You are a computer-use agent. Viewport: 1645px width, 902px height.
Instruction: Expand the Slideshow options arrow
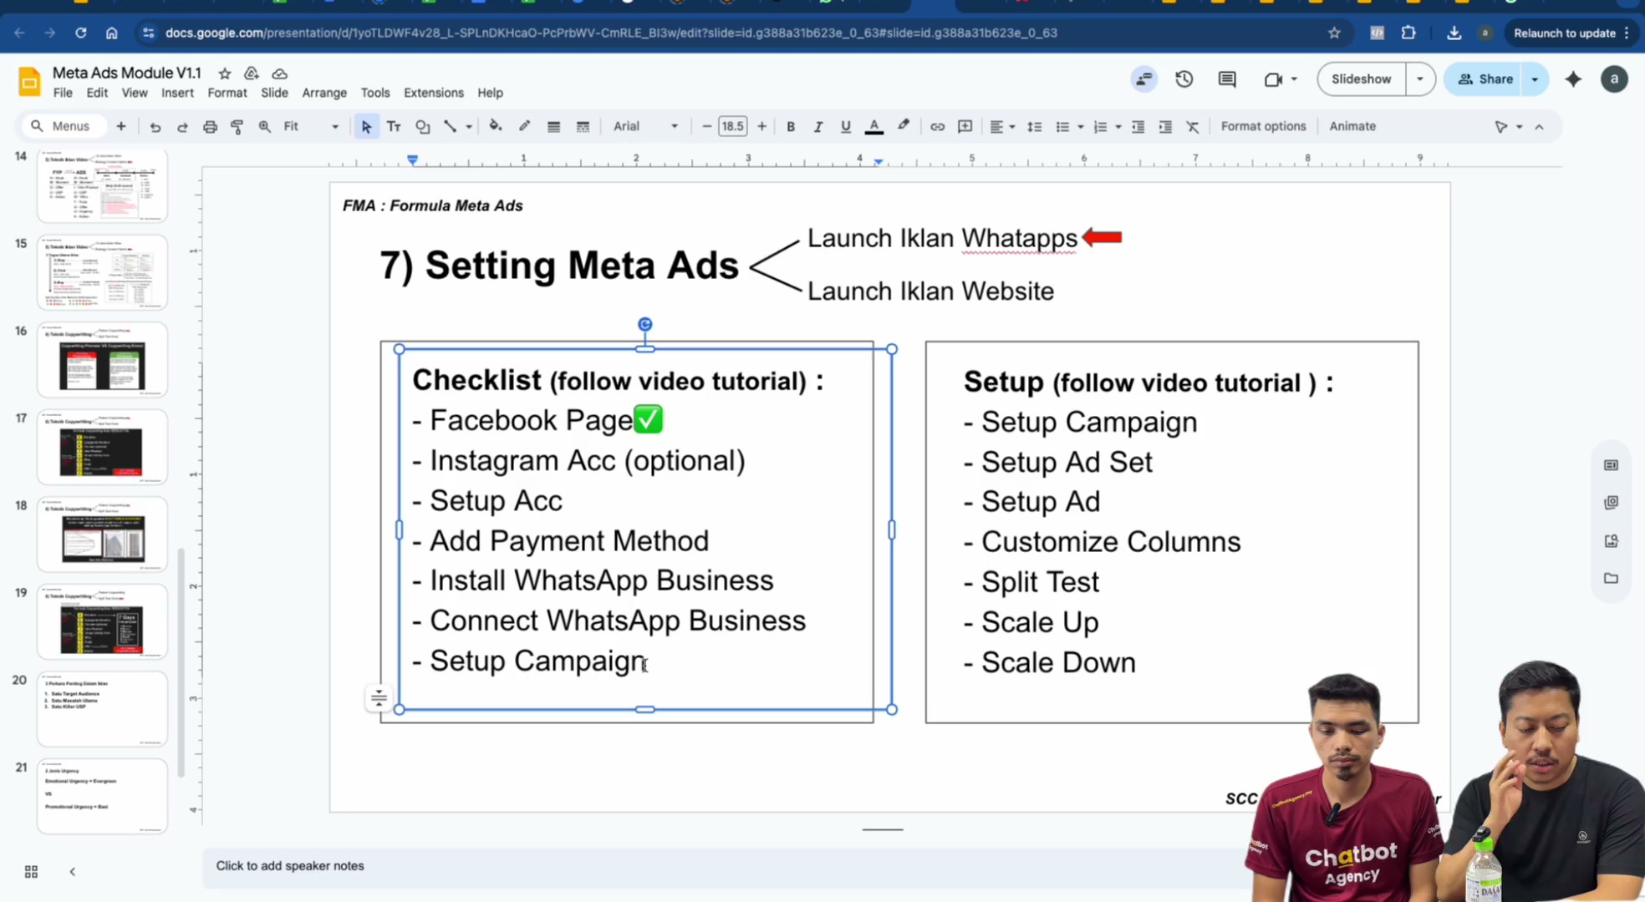point(1419,79)
